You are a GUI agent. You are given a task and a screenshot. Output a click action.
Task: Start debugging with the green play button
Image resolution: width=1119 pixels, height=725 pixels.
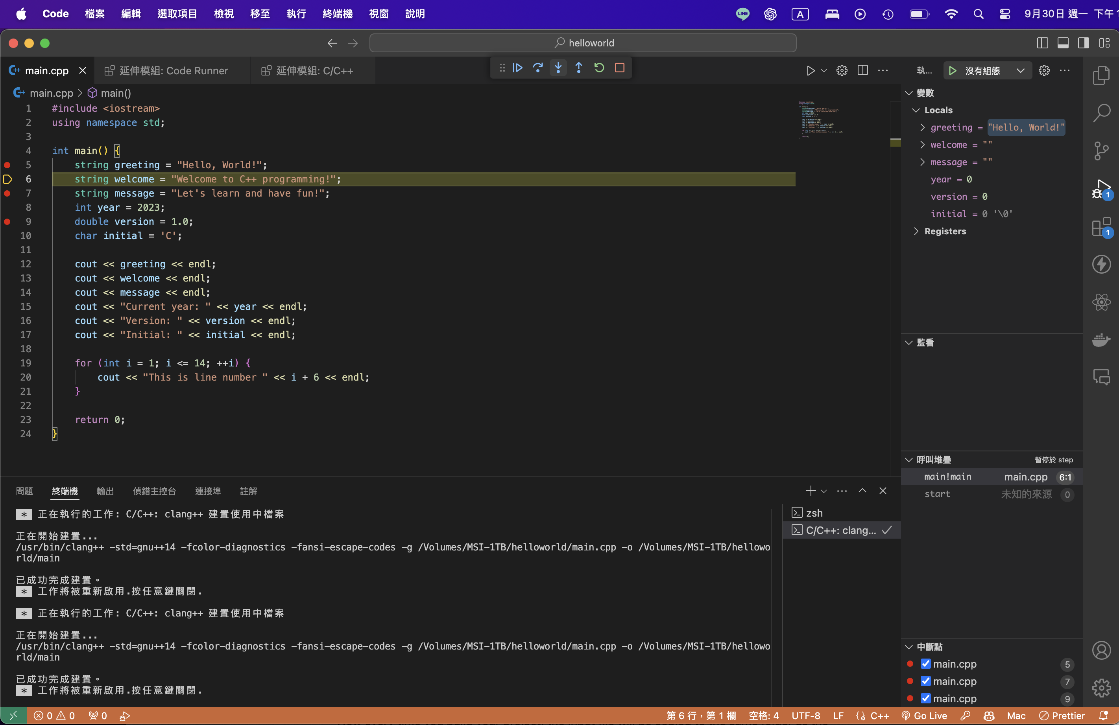(952, 71)
